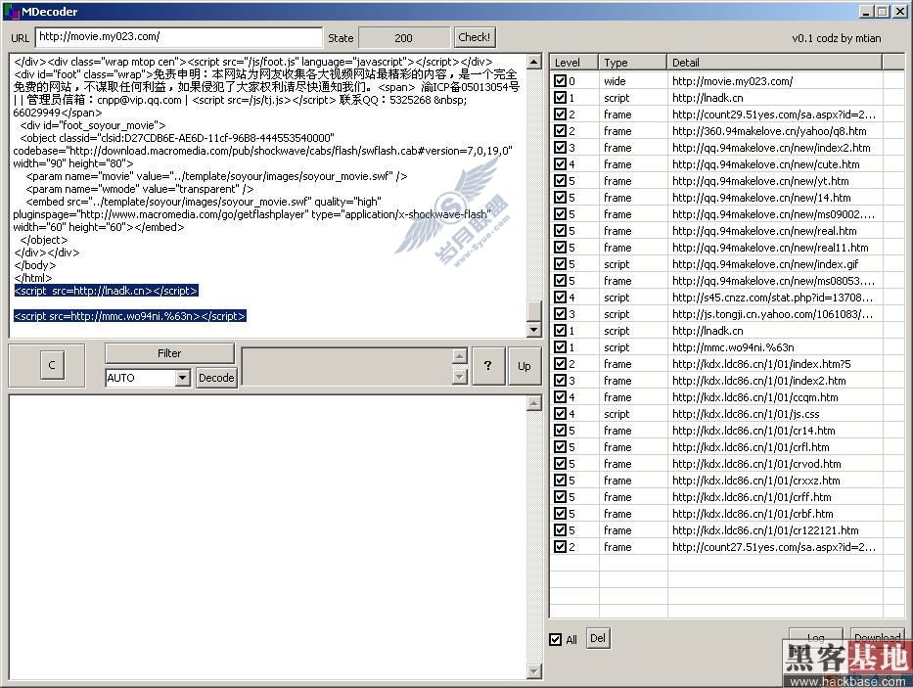This screenshot has height=688, width=913.
Task: Click the URL input field
Action: pyautogui.click(x=179, y=37)
